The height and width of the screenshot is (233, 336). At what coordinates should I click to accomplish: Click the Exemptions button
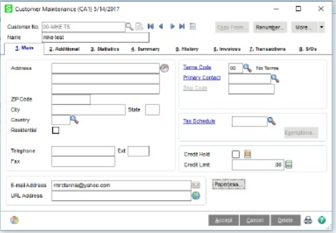[x=301, y=133]
